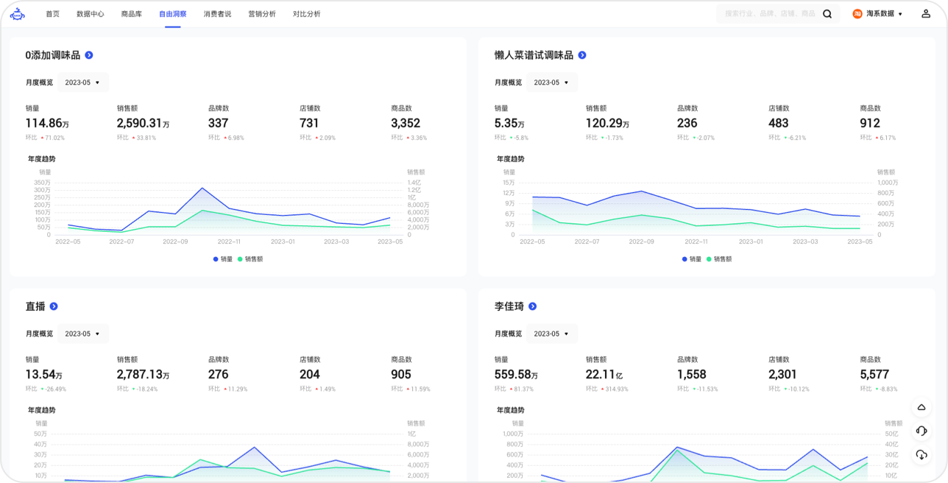
Task: Click the 1,558 brand count value
Action: click(692, 375)
